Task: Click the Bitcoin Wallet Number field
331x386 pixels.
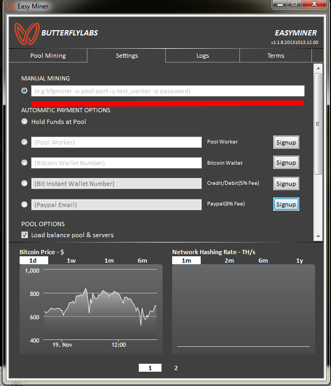Action: (x=116, y=163)
